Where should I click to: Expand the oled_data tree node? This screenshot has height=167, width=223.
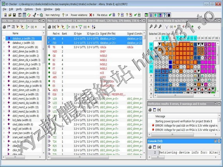tap(4, 124)
